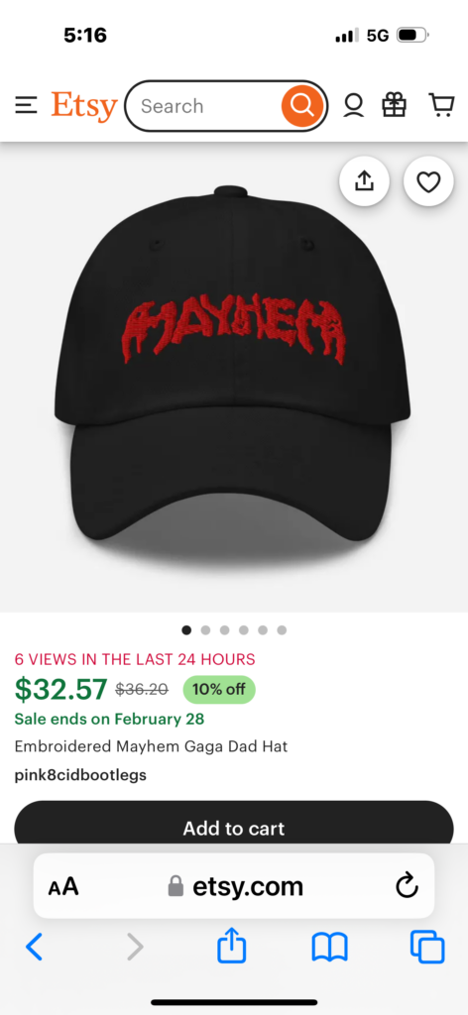Reload the etsy.com page

(408, 886)
